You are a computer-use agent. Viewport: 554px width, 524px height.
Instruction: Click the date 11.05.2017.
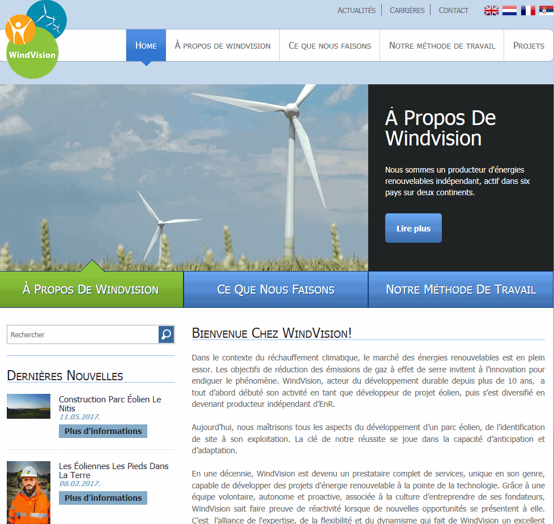79,416
